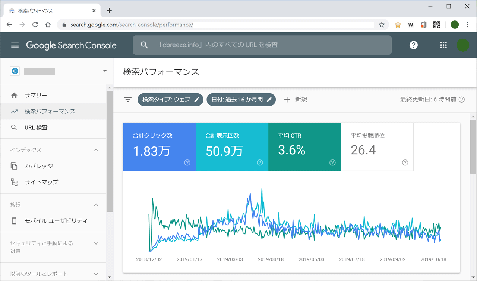The width and height of the screenshot is (477, 281).
Task: Click help icon on 平均掲載順位 card
Action: tap(405, 162)
